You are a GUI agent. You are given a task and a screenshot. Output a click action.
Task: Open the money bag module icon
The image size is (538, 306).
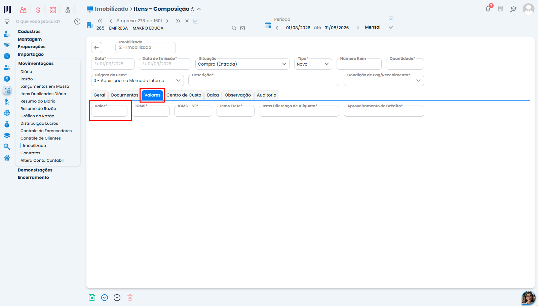(x=68, y=10)
